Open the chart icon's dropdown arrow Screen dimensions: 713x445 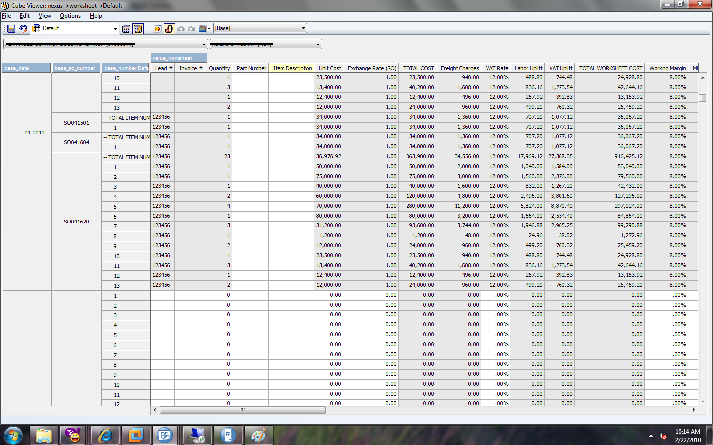click(209, 29)
